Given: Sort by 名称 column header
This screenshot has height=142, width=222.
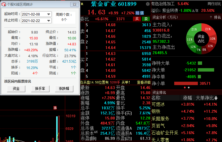Looking at the screenshot, I should (x=156, y=98).
